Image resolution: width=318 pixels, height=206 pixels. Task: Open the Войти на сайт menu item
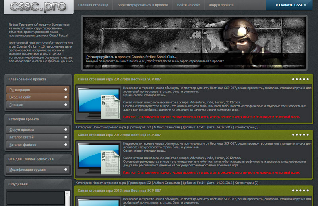(x=188, y=5)
